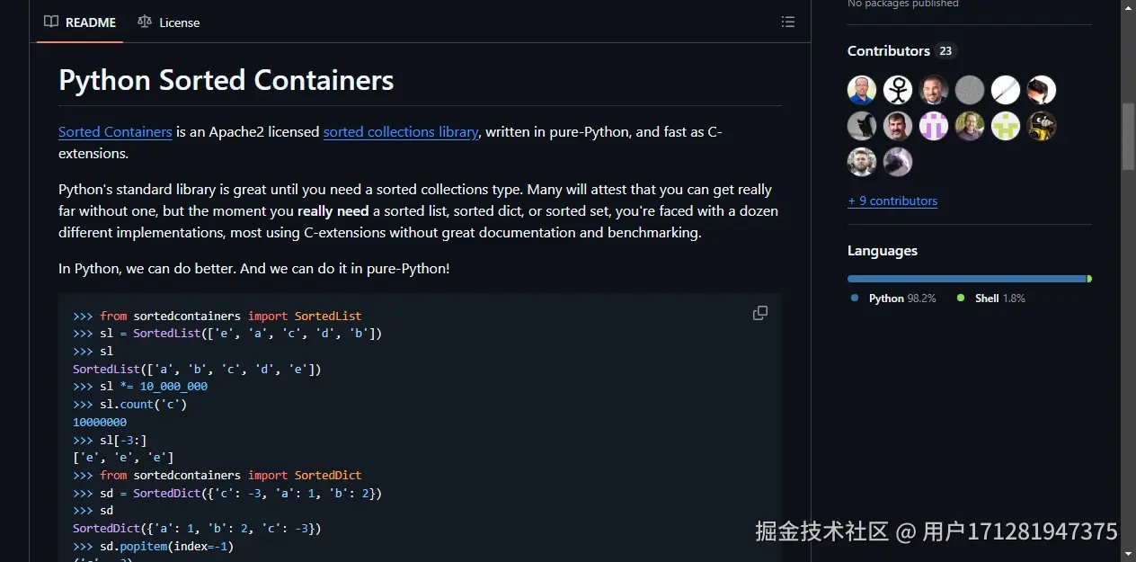Click the line sd = SortedDict({'c': -3...
Screen dimensions: 1136x562
click(227, 493)
